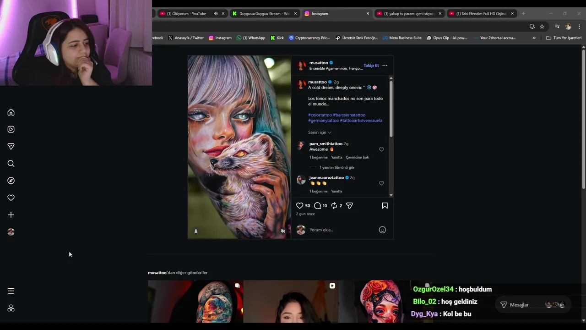Repost the post with arrows icon
Image resolution: width=586 pixels, height=330 pixels.
coord(334,206)
